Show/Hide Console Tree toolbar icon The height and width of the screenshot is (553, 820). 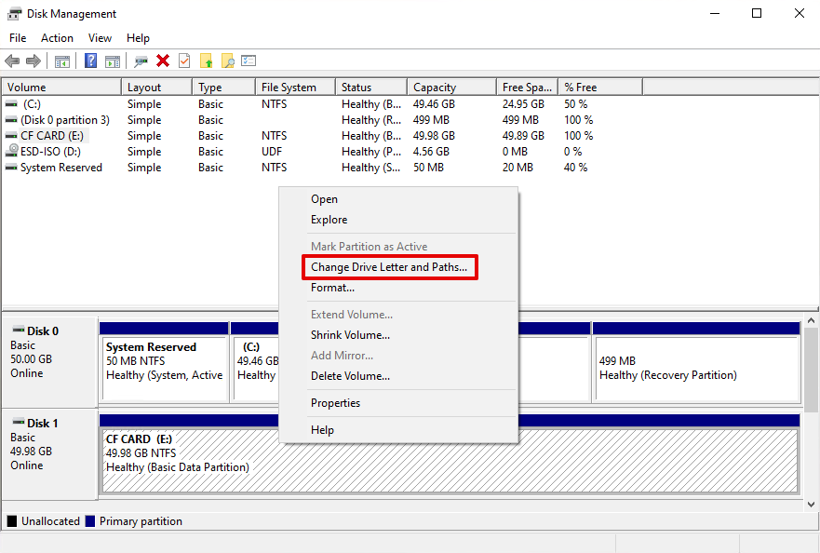[x=62, y=61]
